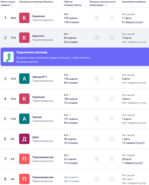The width and height of the screenshot is (149, 185).
Task: Click the advertising icon for Кудряшка row 4
Action: pos(97,99)
